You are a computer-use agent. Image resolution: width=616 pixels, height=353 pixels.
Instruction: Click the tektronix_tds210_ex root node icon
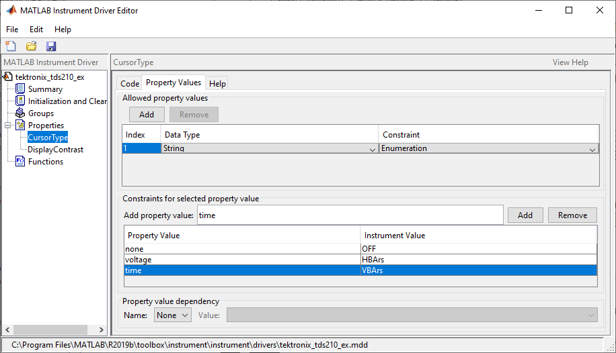[x=8, y=77]
